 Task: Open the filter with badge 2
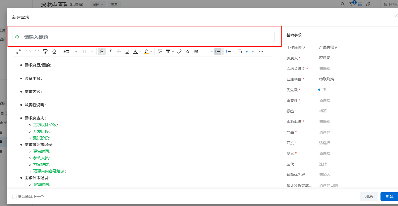click(x=351, y=4)
